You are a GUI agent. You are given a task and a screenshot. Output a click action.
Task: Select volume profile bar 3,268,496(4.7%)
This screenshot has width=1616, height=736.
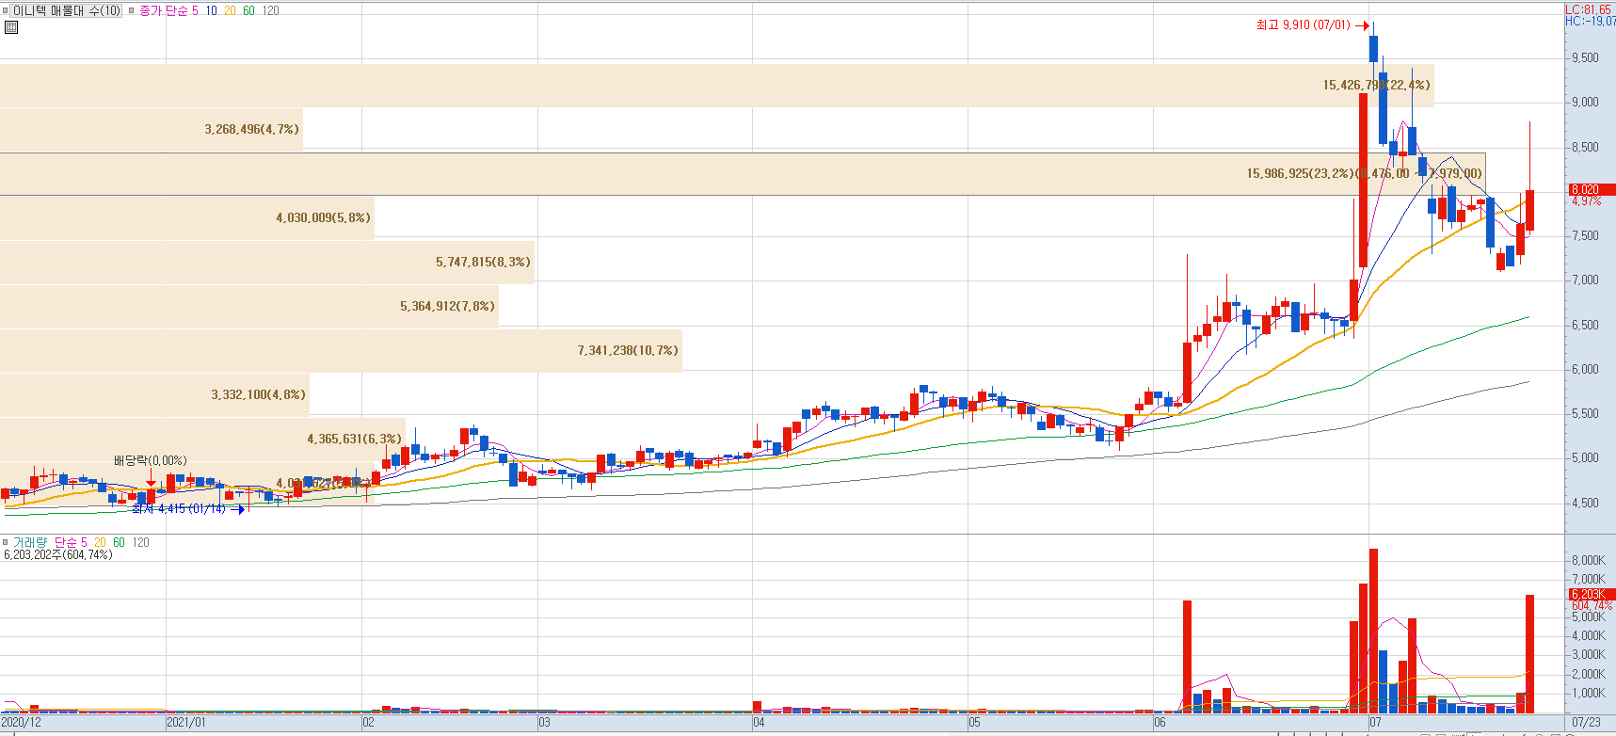point(152,130)
